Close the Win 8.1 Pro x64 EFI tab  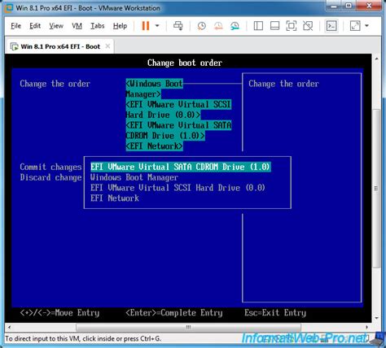pos(107,46)
